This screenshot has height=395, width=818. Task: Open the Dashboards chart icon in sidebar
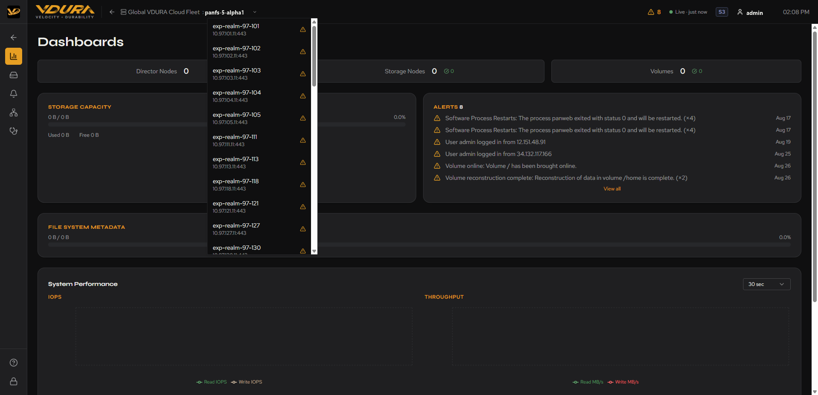[14, 56]
